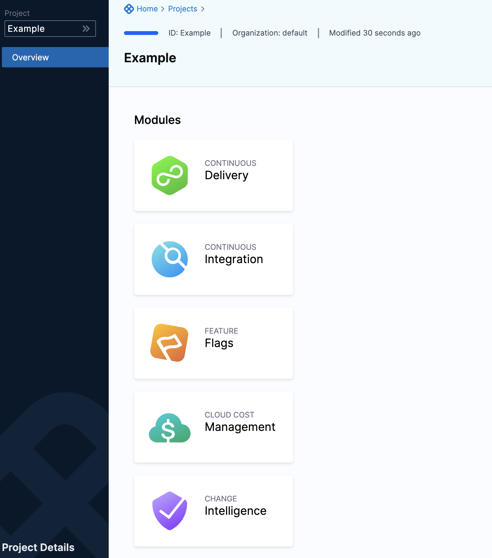Go to Home via breadcrumb
The height and width of the screenshot is (558, 492).
[147, 9]
